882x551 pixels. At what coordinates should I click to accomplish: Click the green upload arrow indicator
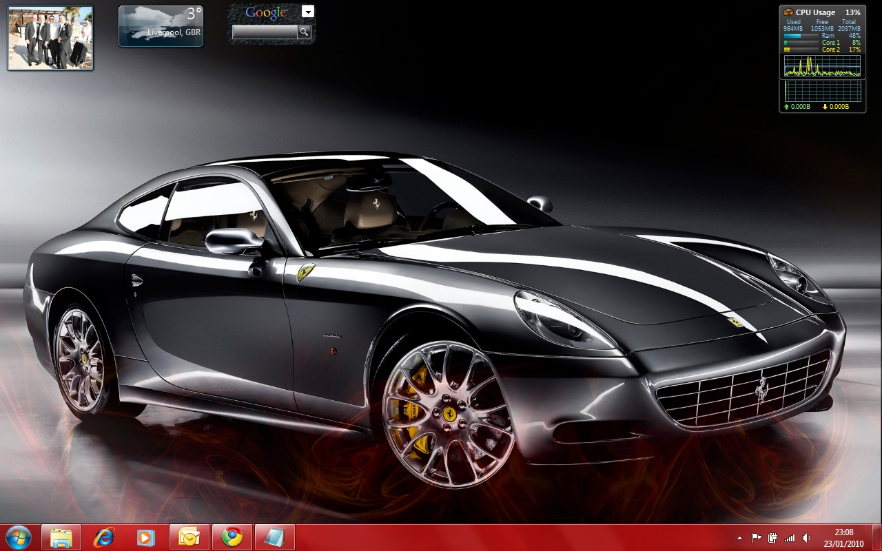786,107
